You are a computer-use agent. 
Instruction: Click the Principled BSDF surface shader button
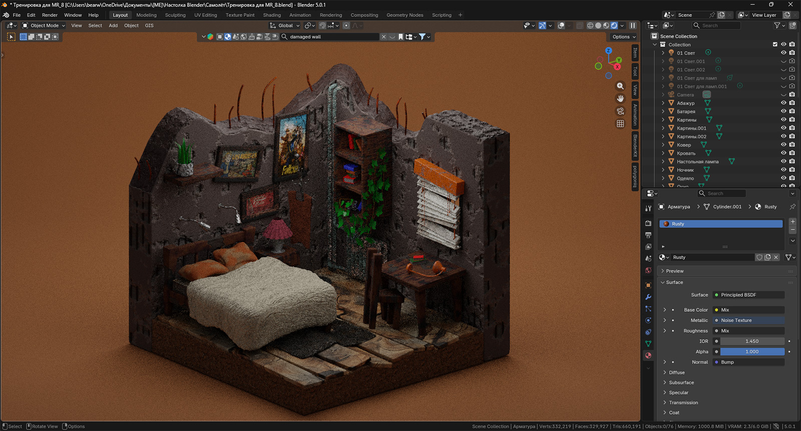pos(748,295)
